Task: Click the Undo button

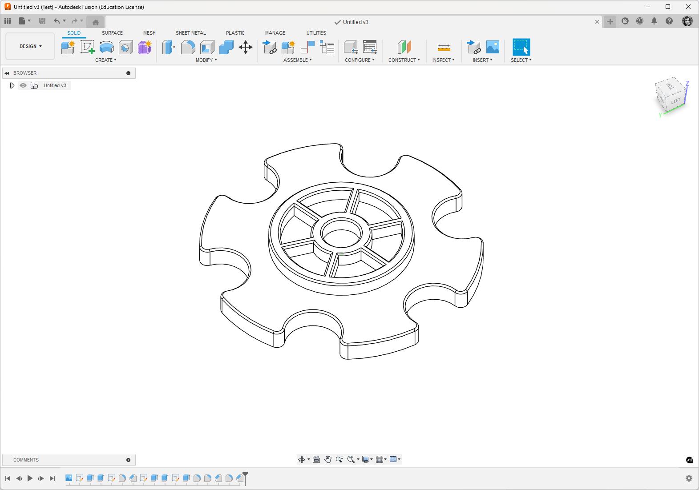Action: 57,21
